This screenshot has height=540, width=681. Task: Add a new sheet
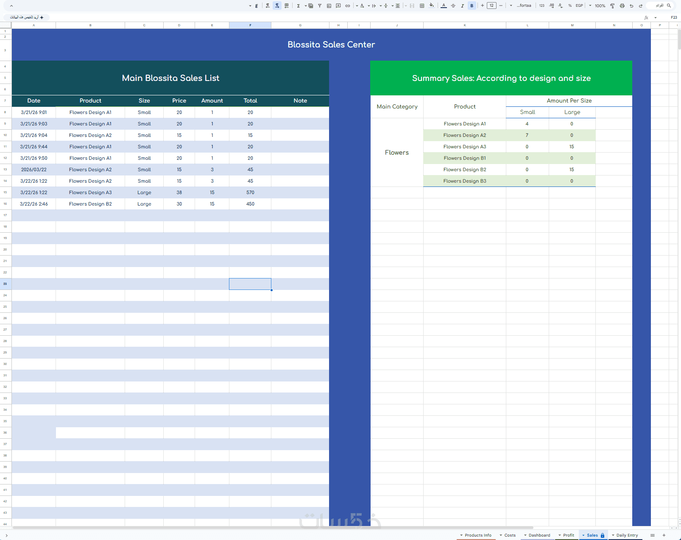pos(664,535)
